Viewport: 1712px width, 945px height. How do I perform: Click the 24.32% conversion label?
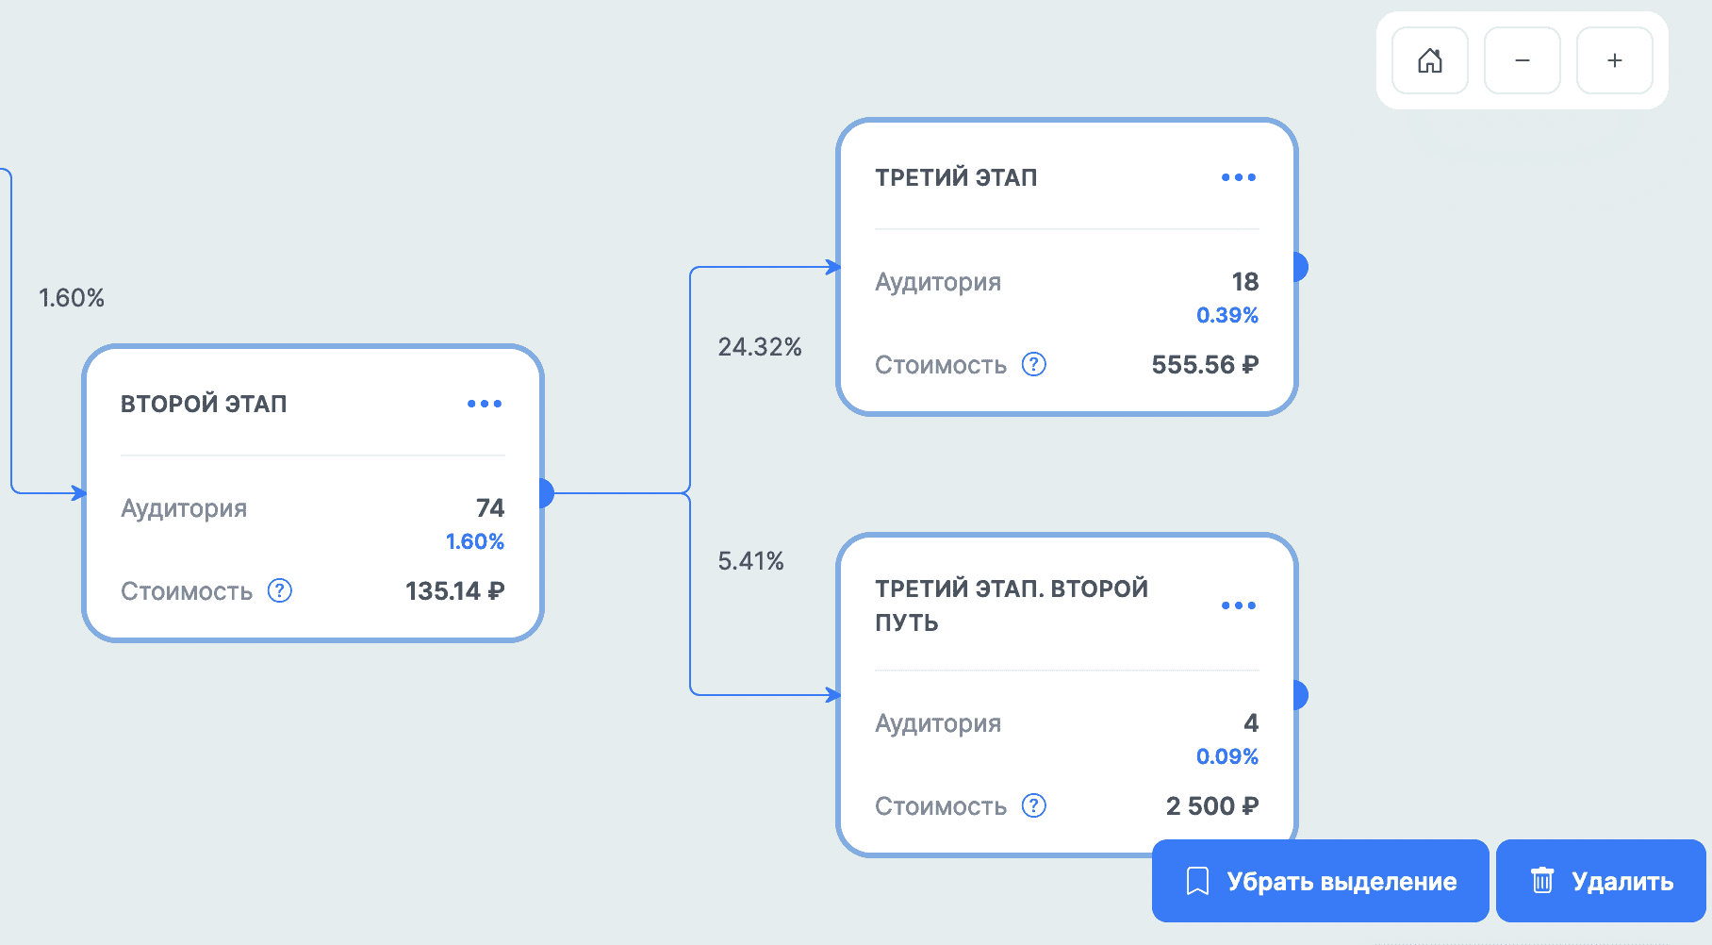pyautogui.click(x=759, y=347)
